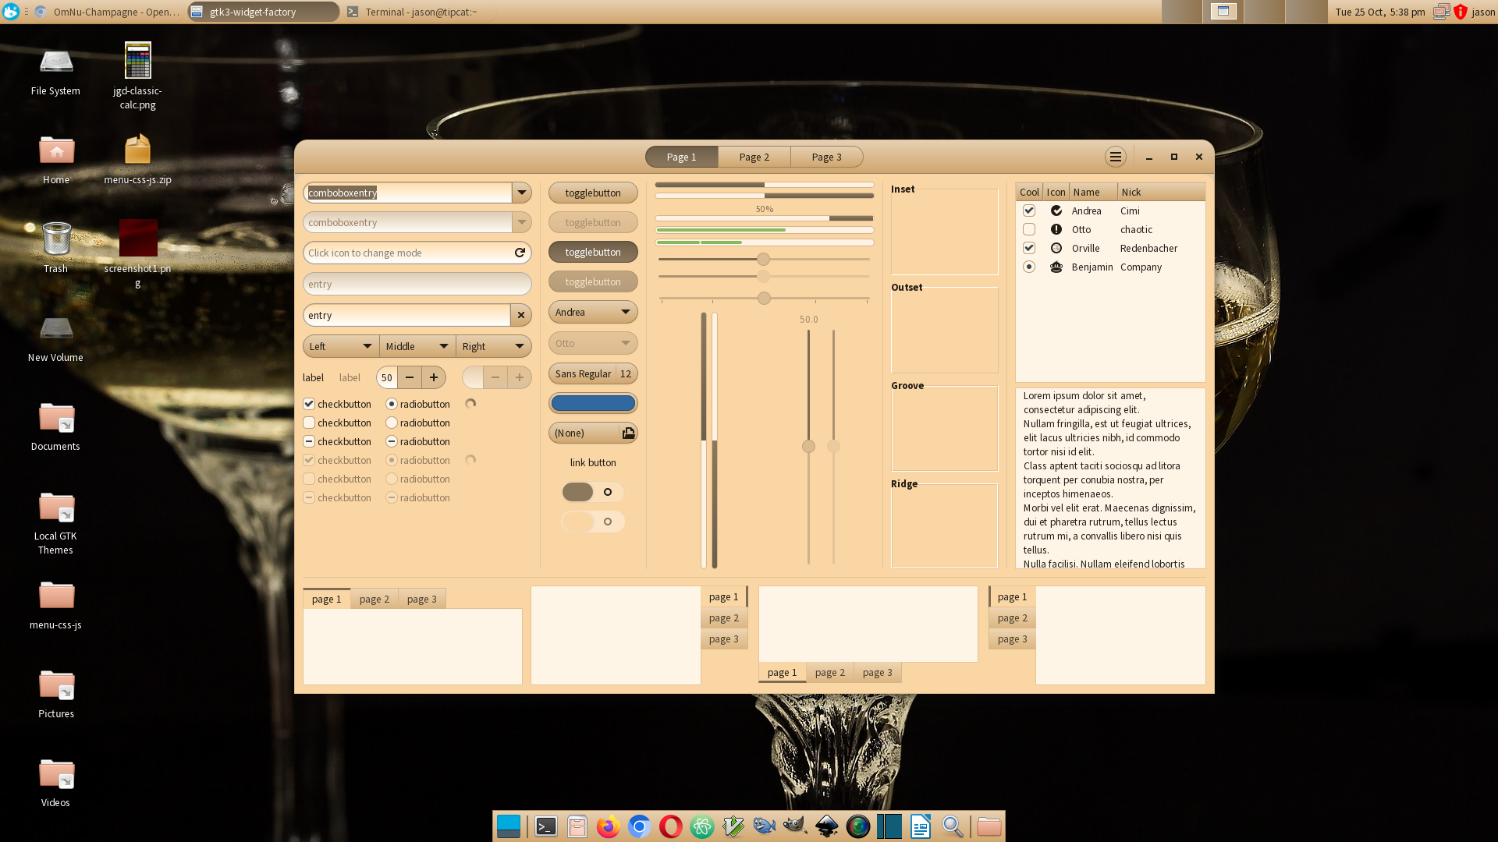Expand the first comboboxentry dropdown arrow

522,193
